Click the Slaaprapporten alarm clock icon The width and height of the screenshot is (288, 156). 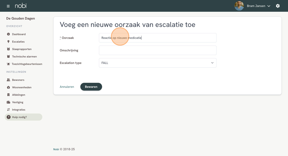tap(8, 49)
